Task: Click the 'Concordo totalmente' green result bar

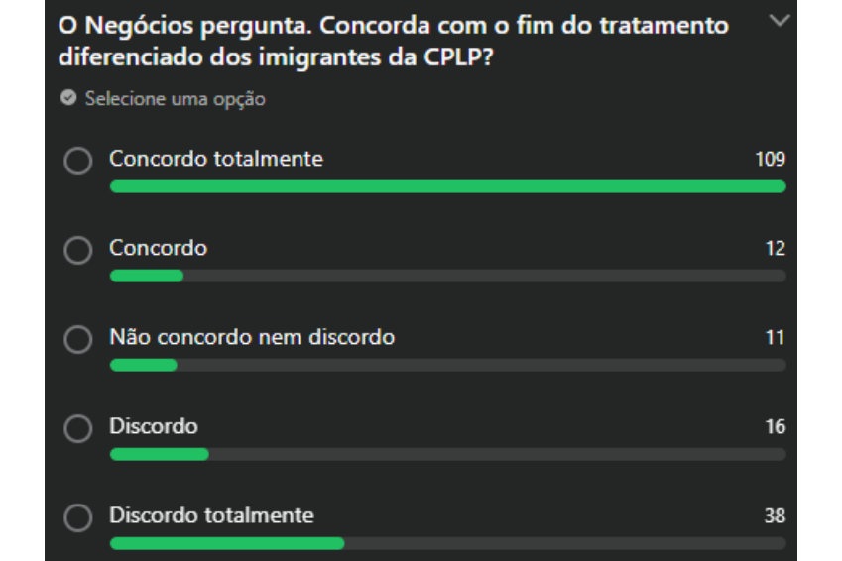Action: [x=447, y=186]
